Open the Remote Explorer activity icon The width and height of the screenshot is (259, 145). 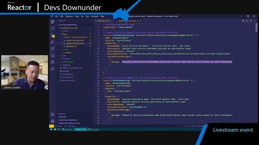pos(53,56)
